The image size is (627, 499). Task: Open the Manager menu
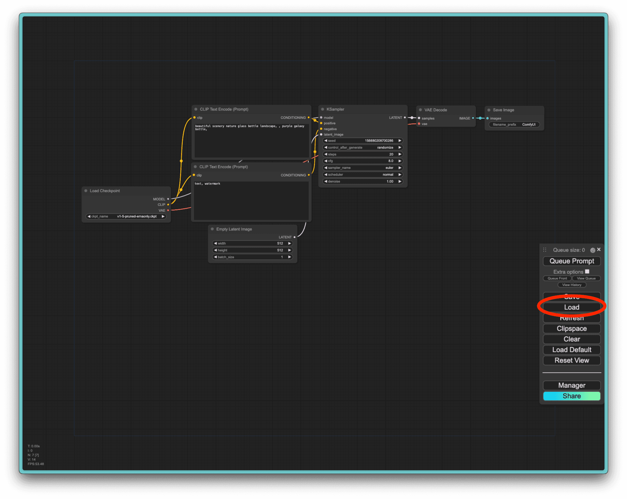pos(571,385)
